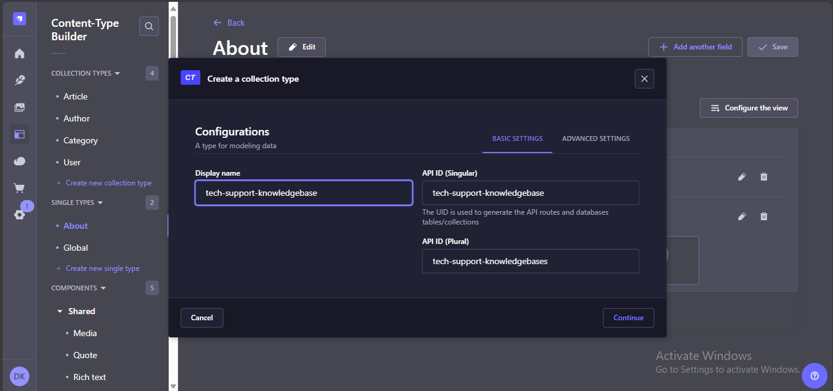Click the DK user avatar
This screenshot has height=391, width=833.
coord(20,376)
